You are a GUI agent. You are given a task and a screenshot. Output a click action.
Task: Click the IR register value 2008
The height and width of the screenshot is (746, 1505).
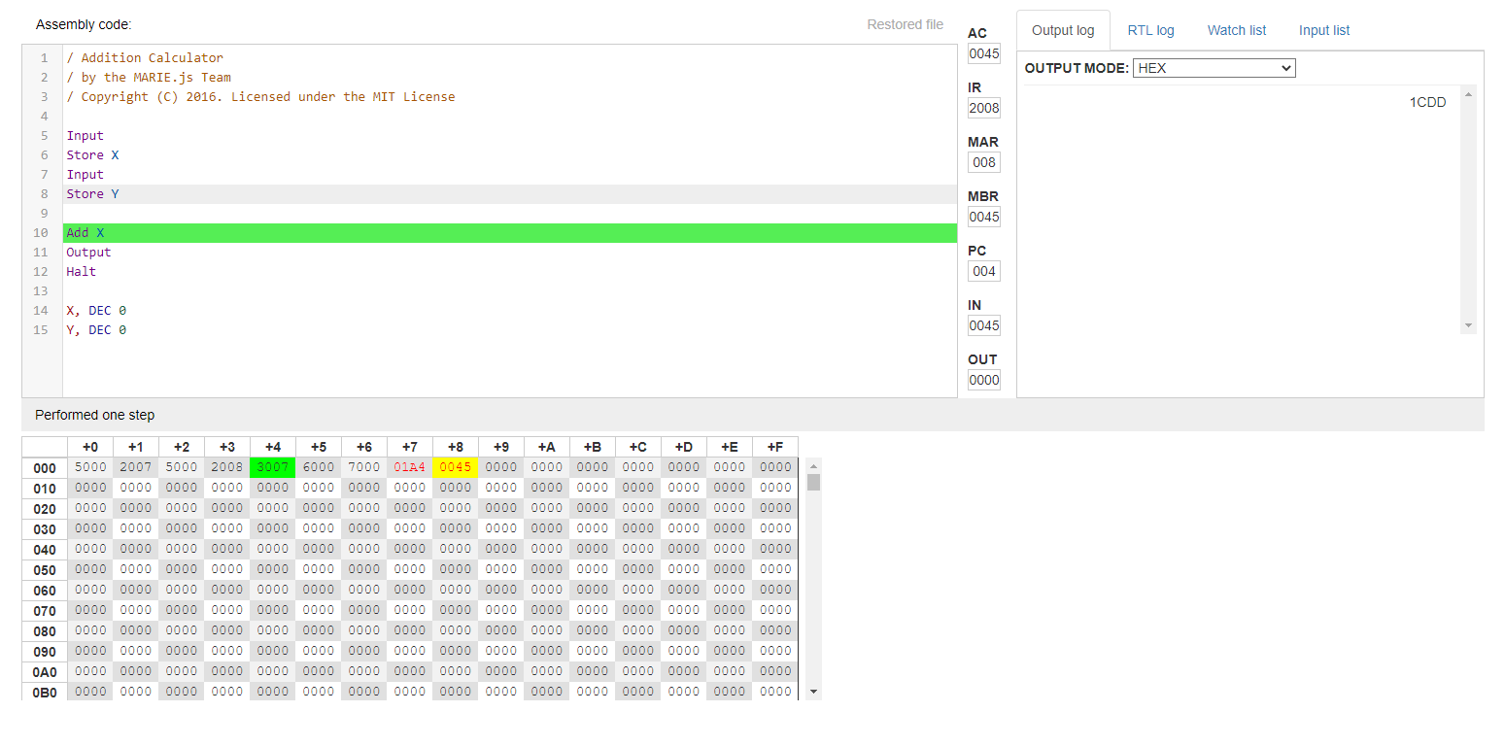(x=984, y=108)
